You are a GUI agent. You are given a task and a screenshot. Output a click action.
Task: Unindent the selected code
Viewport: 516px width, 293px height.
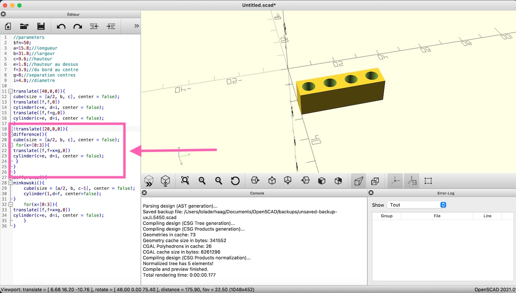(x=94, y=26)
